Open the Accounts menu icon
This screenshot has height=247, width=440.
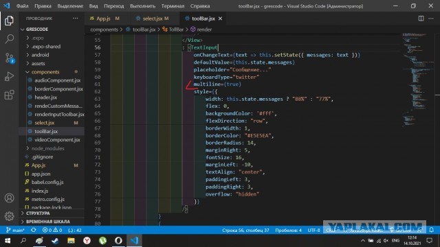click(x=9, y=198)
